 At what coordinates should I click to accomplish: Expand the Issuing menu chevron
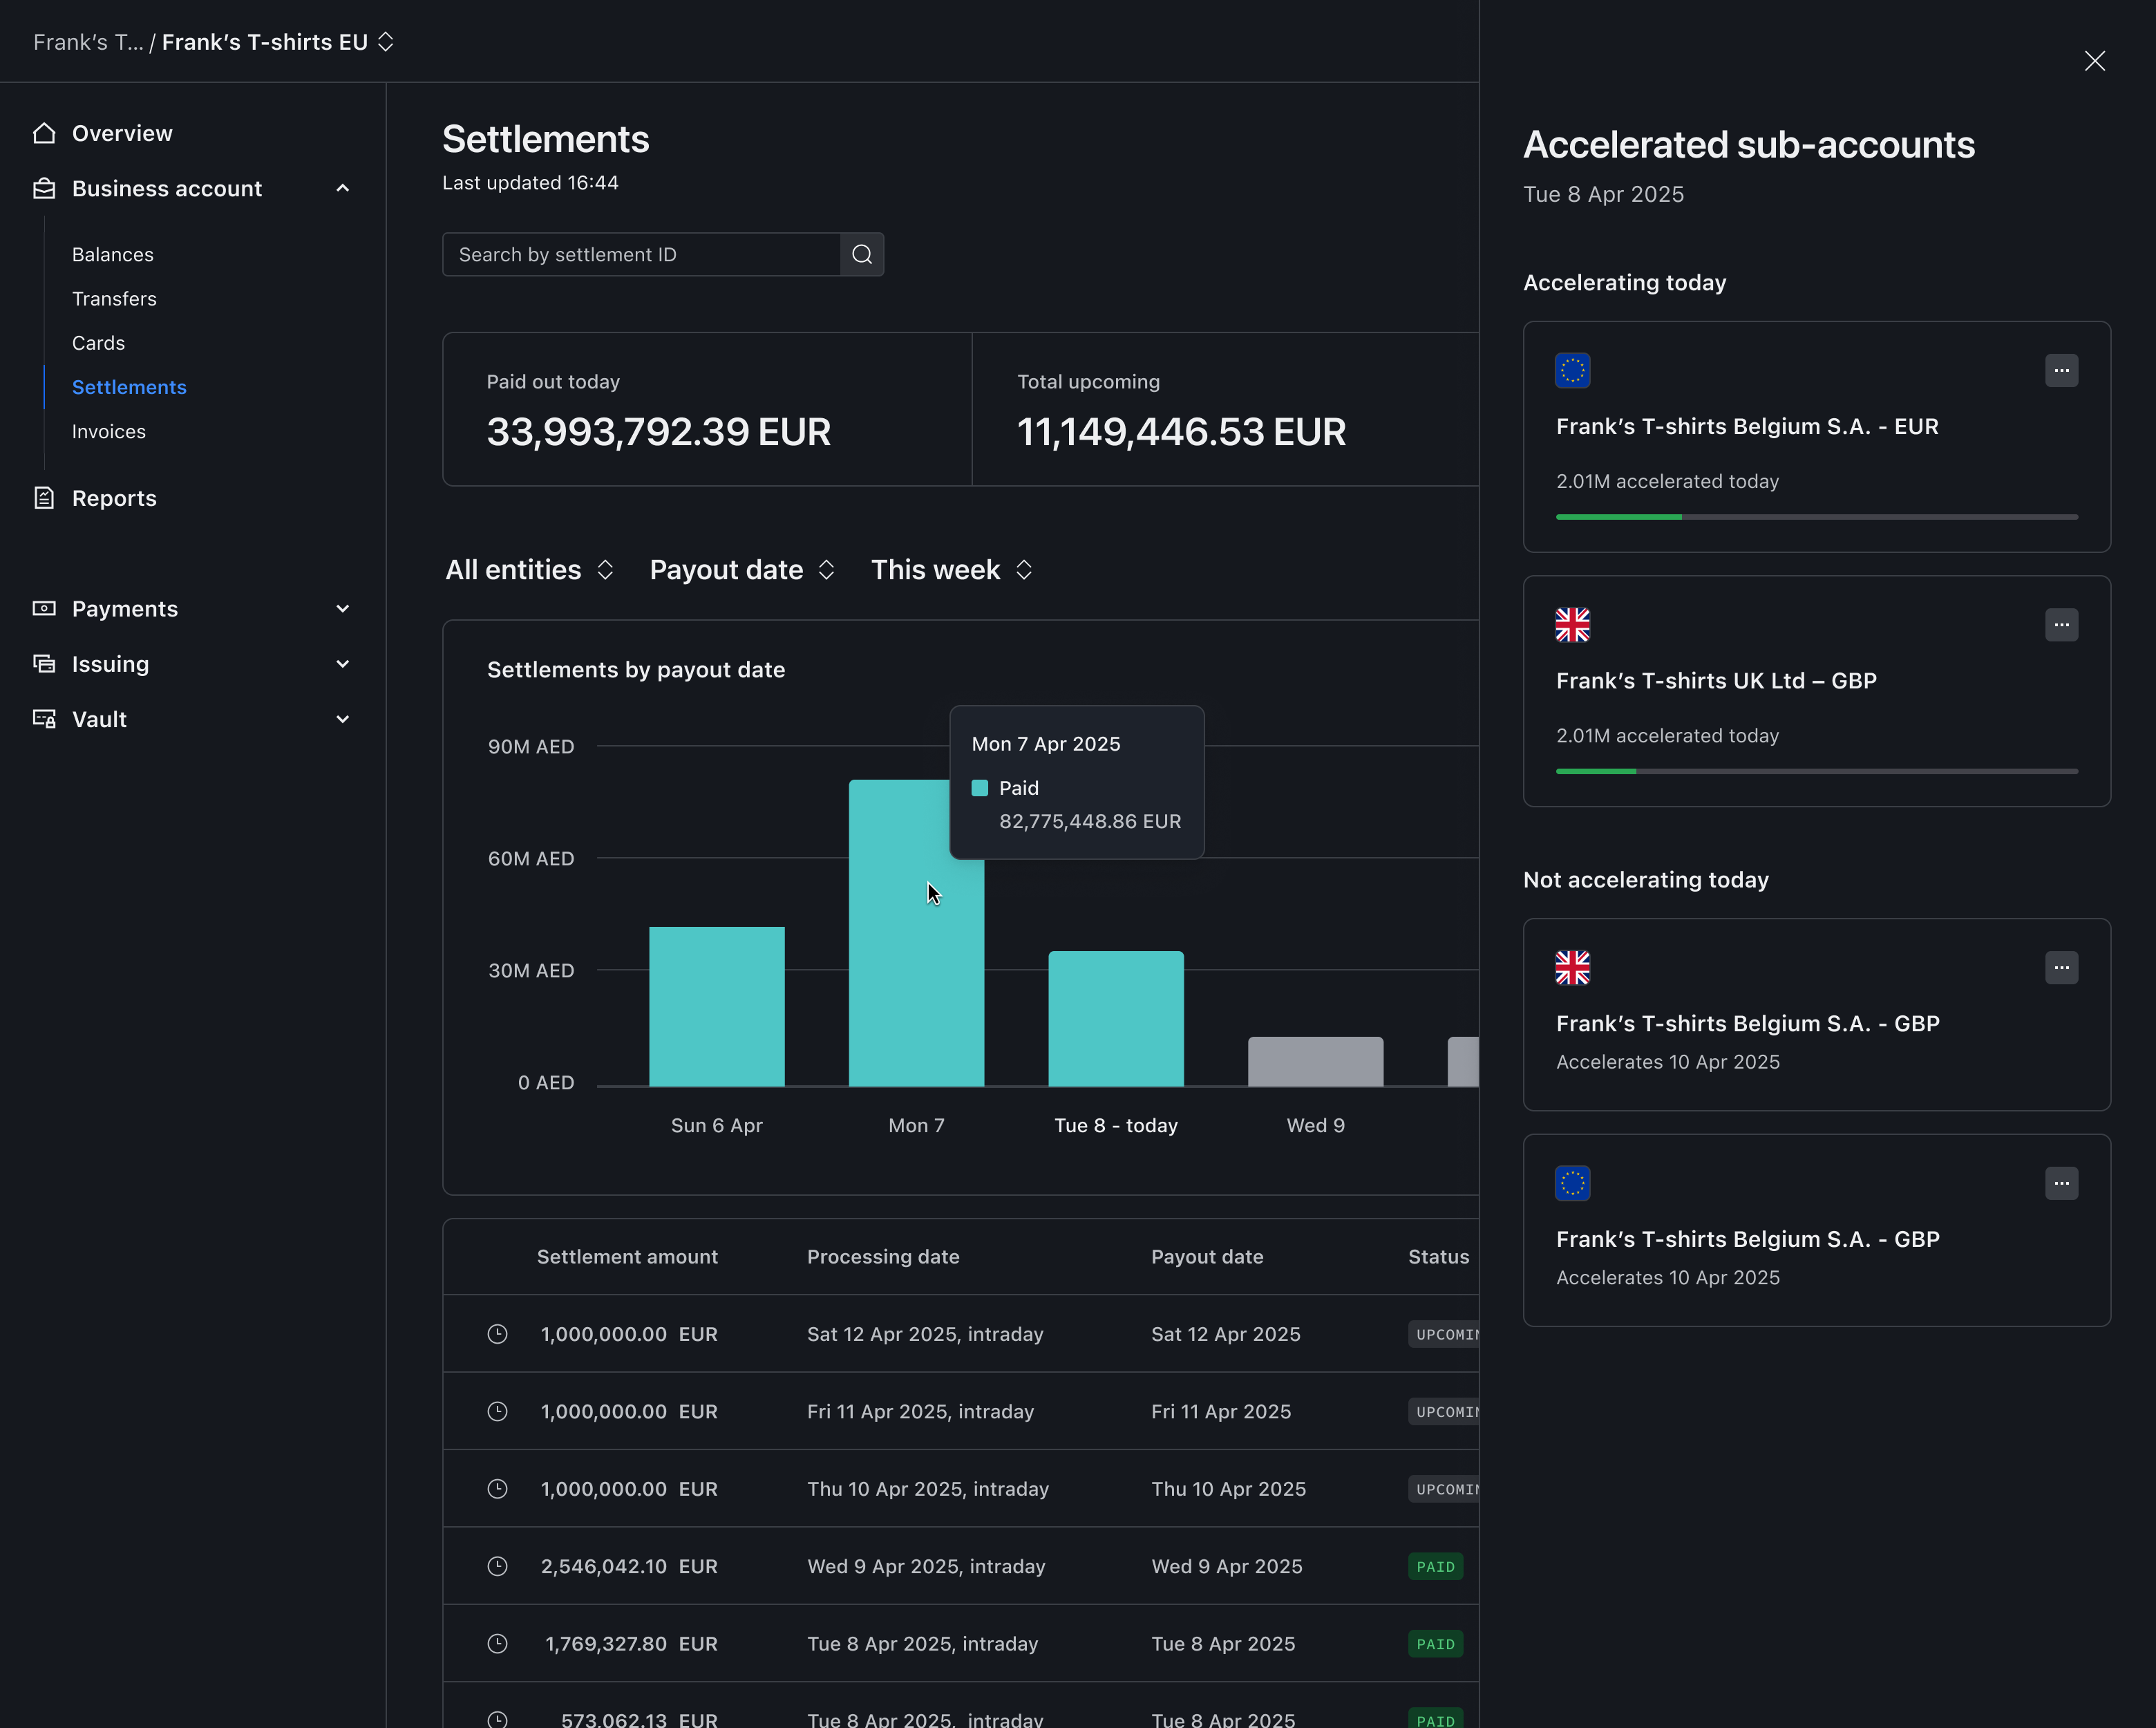343,664
